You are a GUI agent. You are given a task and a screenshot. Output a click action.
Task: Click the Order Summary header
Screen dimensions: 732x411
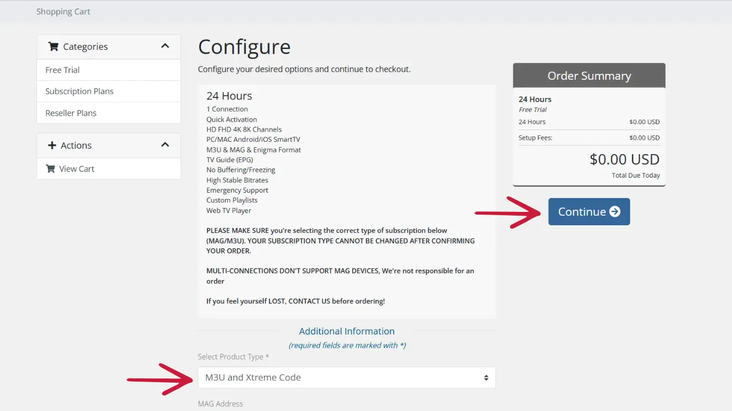(589, 75)
